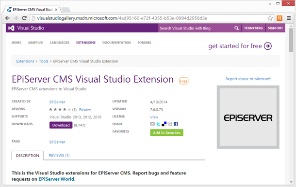Screen dimensions: 296x187
Task: Switch to the REVIEWS (1) tab
Action: point(59,155)
